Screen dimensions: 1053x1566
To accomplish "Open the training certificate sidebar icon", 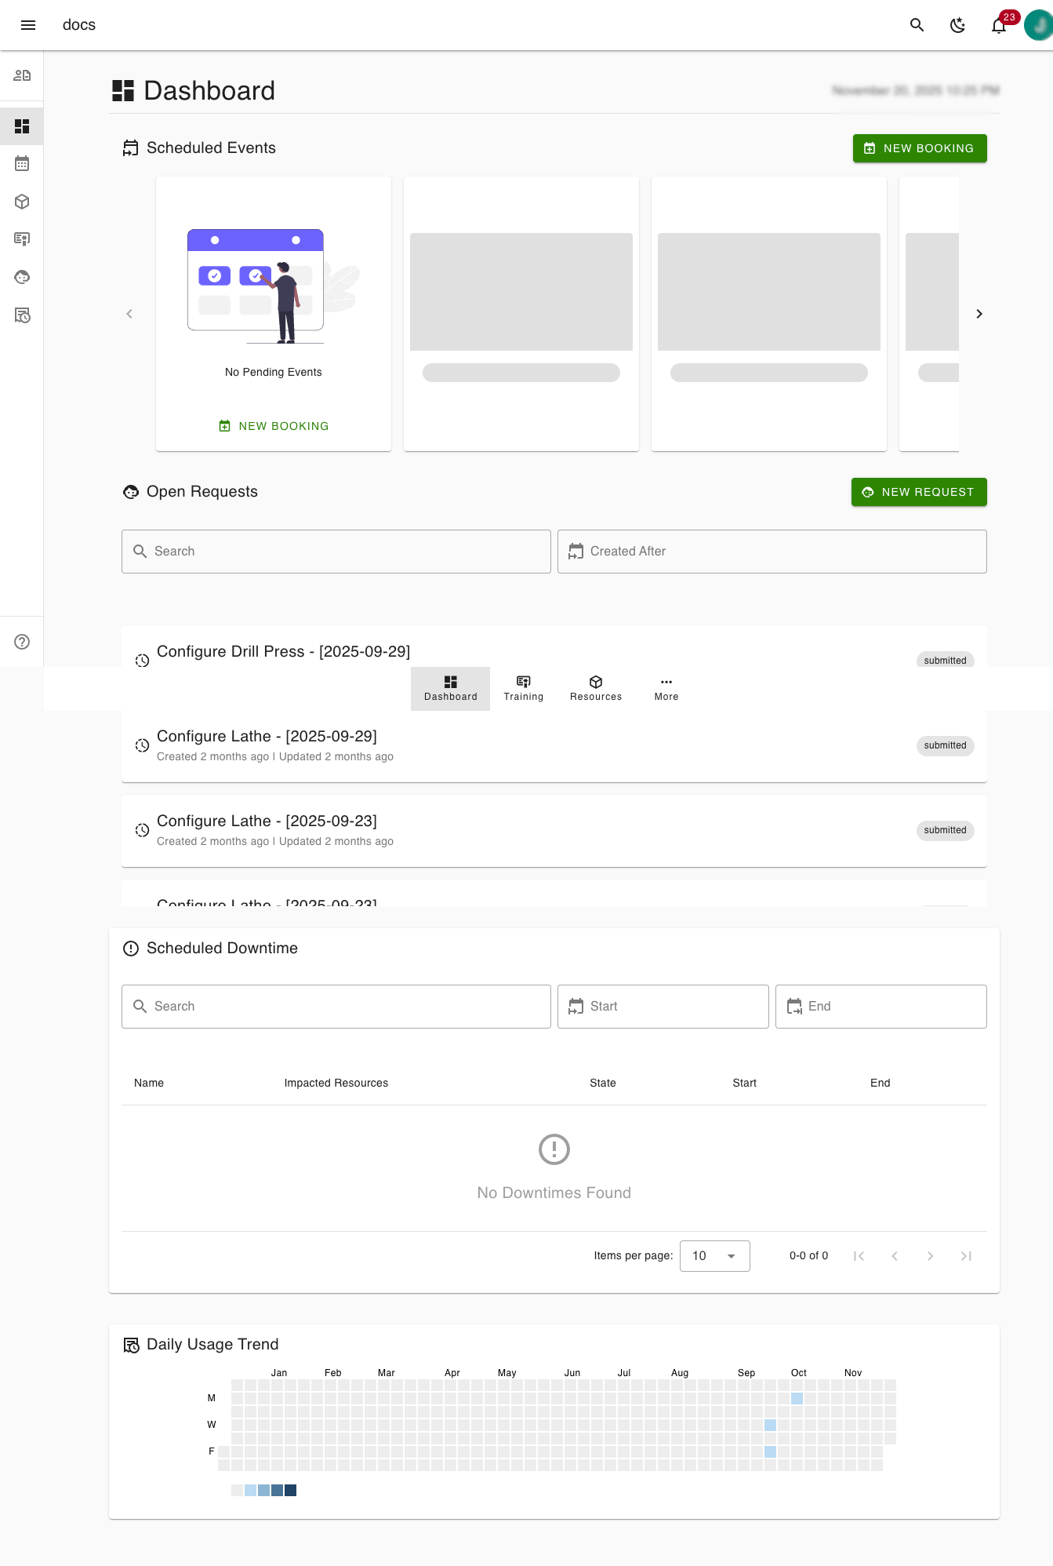I will click(22, 239).
